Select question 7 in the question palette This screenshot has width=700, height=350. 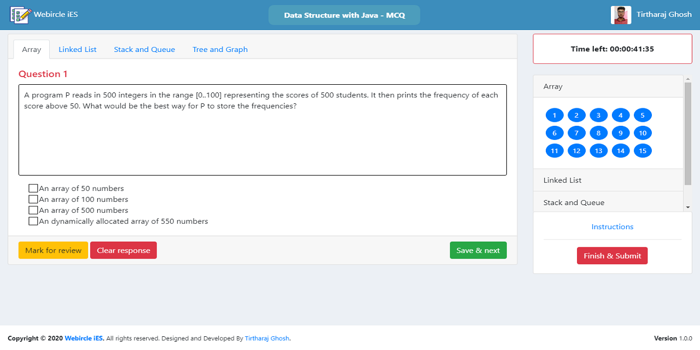(576, 132)
